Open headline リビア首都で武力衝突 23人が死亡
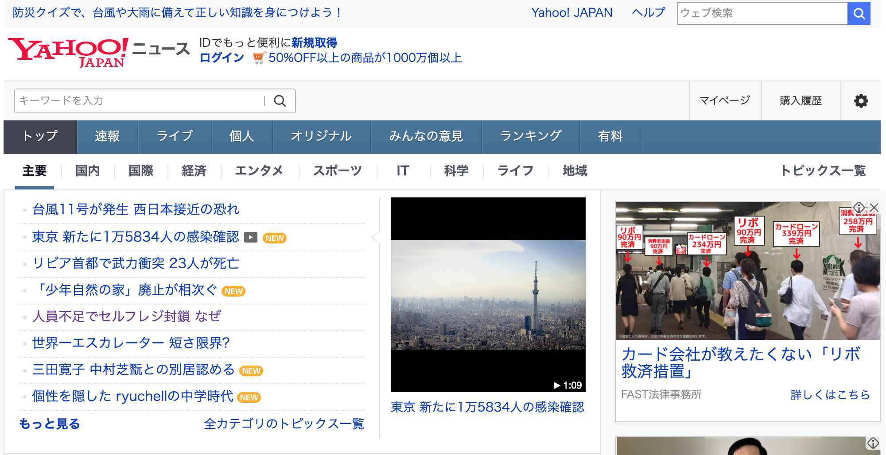 [136, 263]
